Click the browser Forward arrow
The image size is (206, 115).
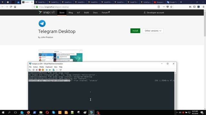[7, 7]
